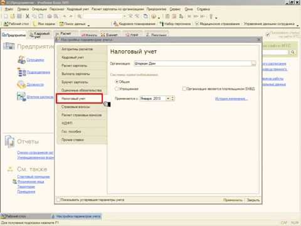Viewport: 301px width, 226px height.
Task: Switch to the Предприятие desktop tab
Action: tap(14, 35)
